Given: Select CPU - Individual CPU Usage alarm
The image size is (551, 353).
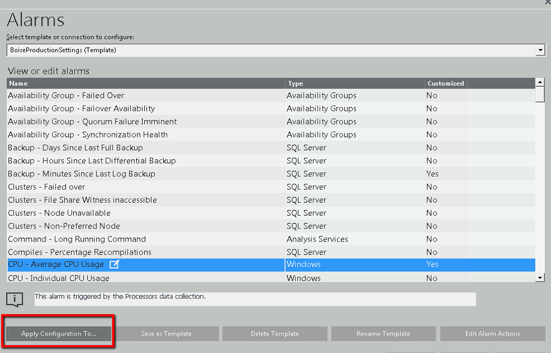Looking at the screenshot, I should click(x=59, y=278).
